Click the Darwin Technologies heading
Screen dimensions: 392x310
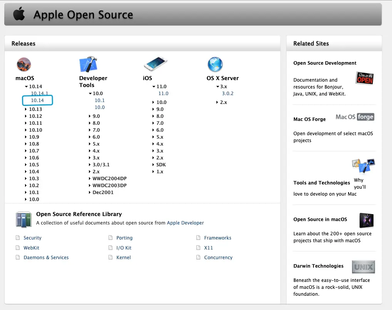tap(318, 266)
